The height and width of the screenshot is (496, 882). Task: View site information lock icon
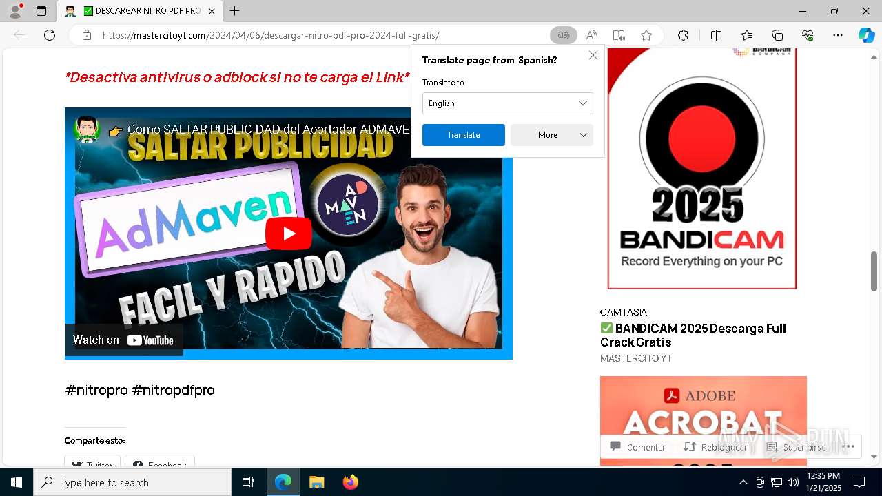tap(87, 35)
